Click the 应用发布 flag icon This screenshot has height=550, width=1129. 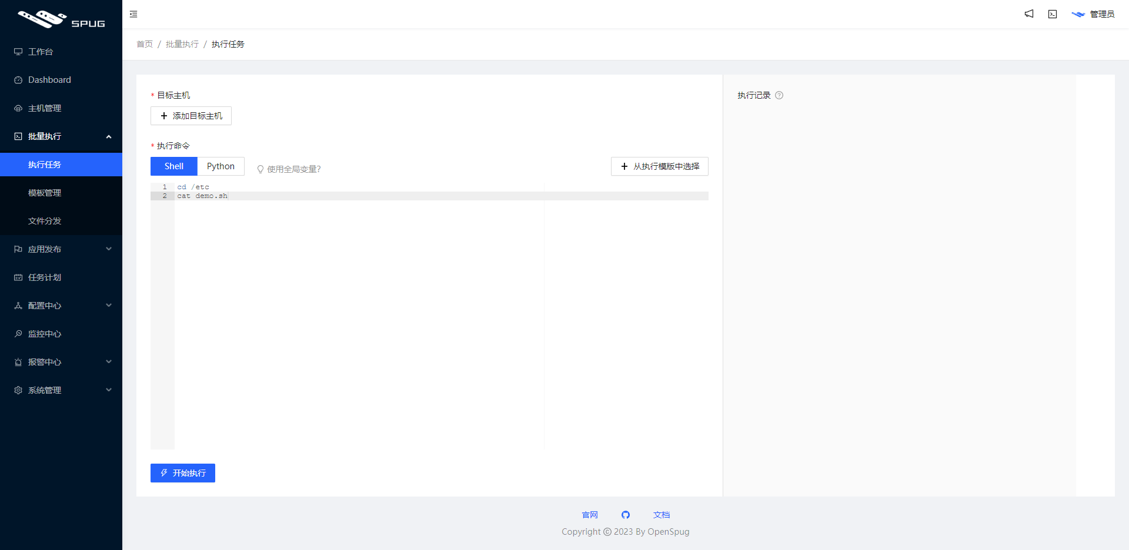pyautogui.click(x=18, y=249)
